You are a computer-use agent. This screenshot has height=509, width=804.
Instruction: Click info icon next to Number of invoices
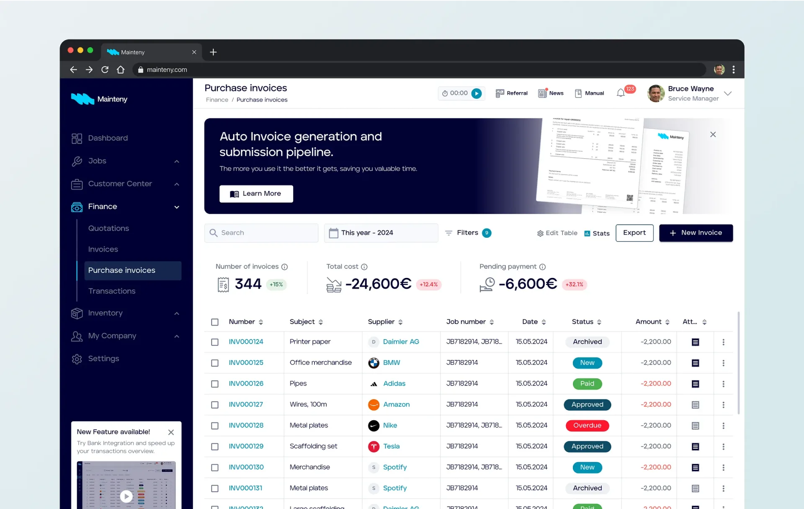click(x=284, y=267)
